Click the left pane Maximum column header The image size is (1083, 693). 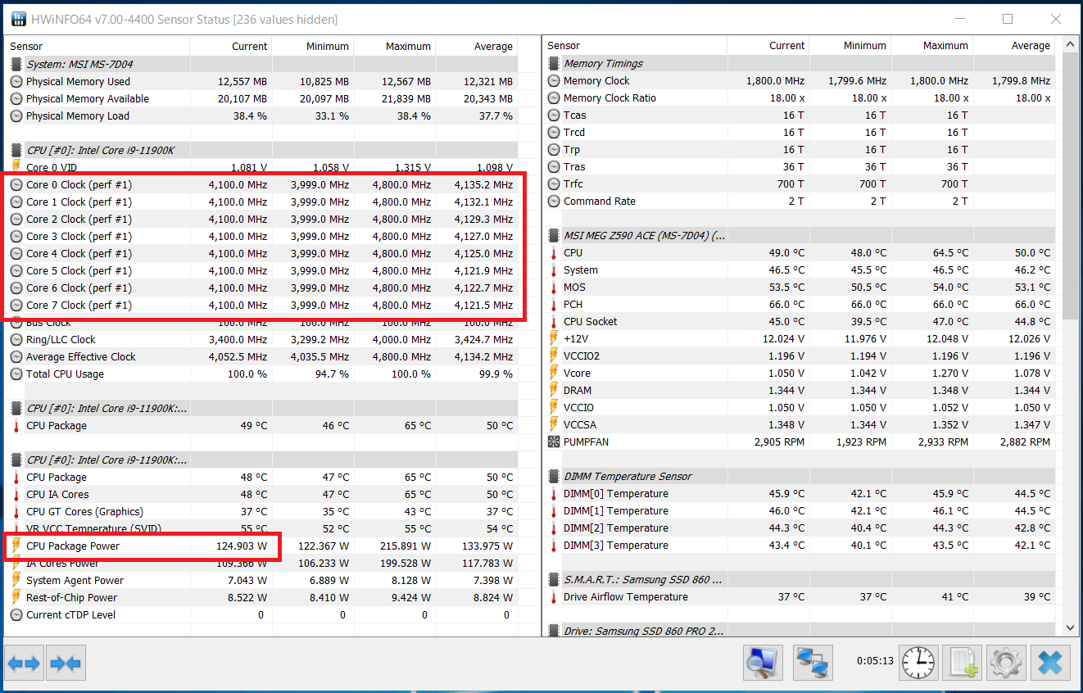coord(395,46)
